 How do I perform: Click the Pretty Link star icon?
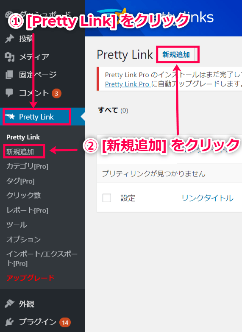(10, 117)
